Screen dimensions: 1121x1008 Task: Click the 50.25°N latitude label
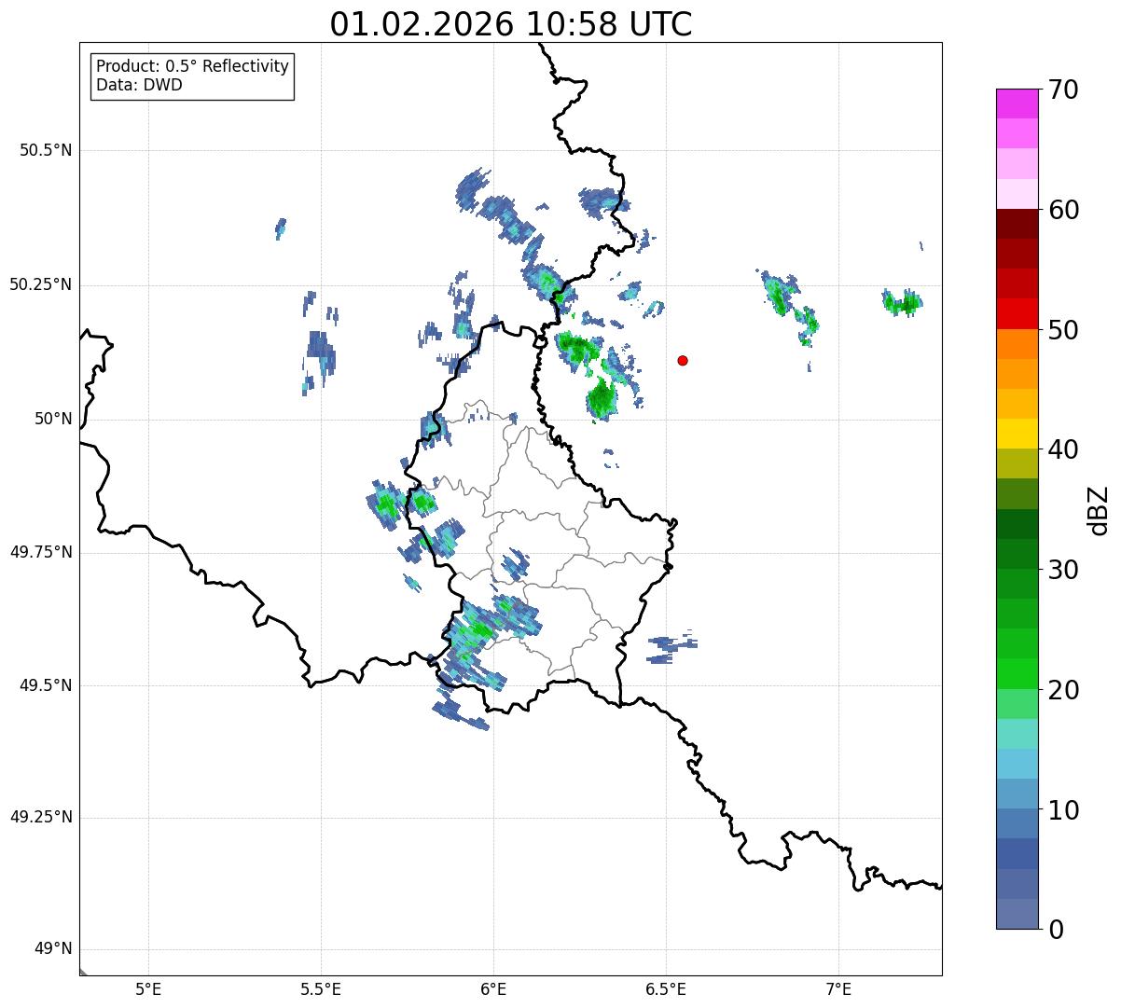40,284
